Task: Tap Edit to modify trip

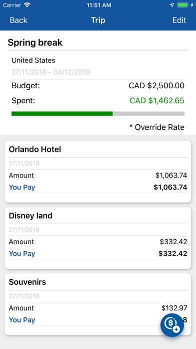Action: point(179,20)
